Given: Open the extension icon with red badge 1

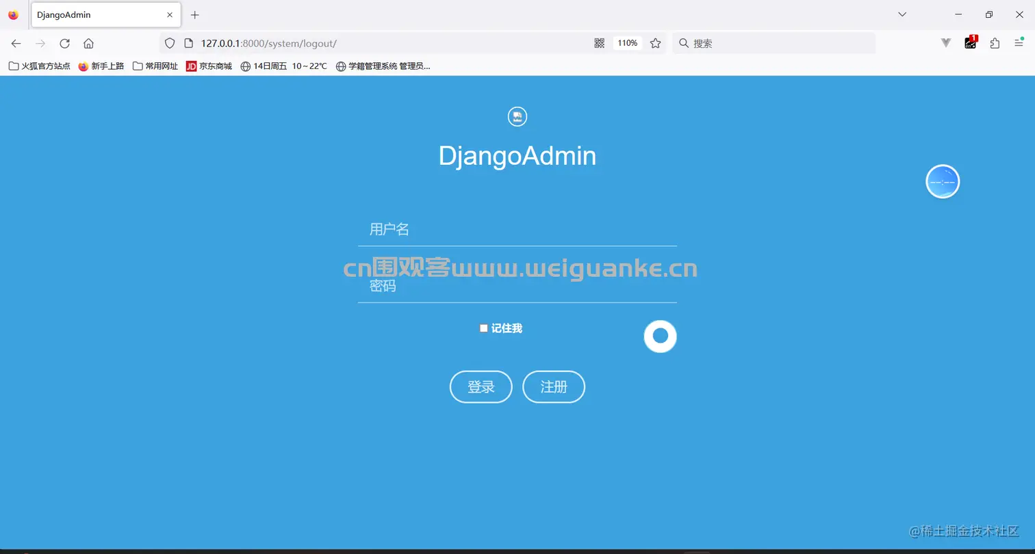Looking at the screenshot, I should [971, 42].
